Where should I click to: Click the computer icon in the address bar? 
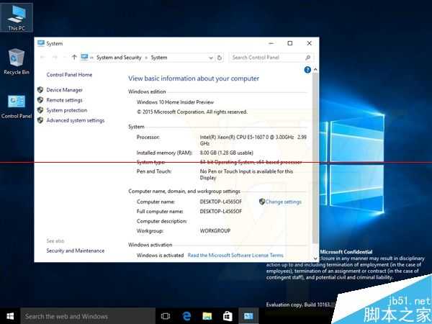(x=84, y=58)
